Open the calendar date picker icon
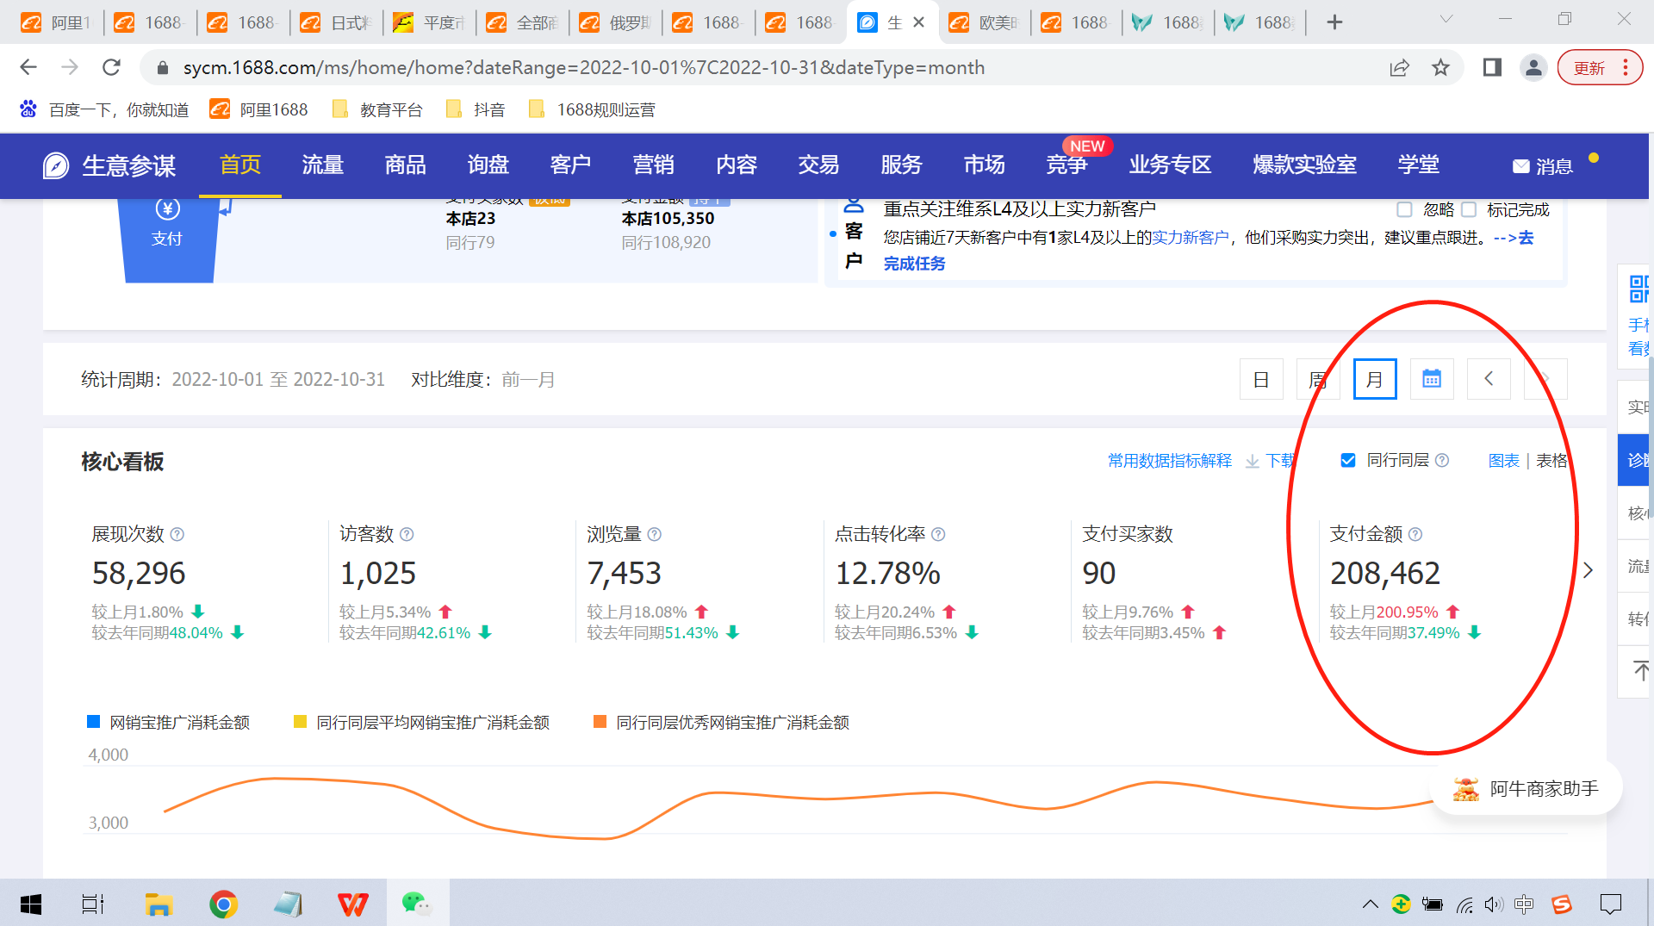 1431,379
